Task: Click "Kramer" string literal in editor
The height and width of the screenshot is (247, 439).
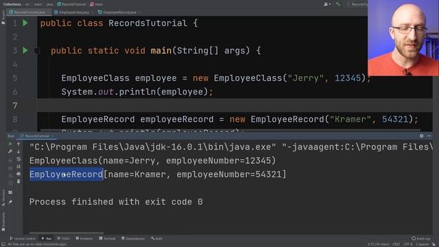Action: [351, 119]
